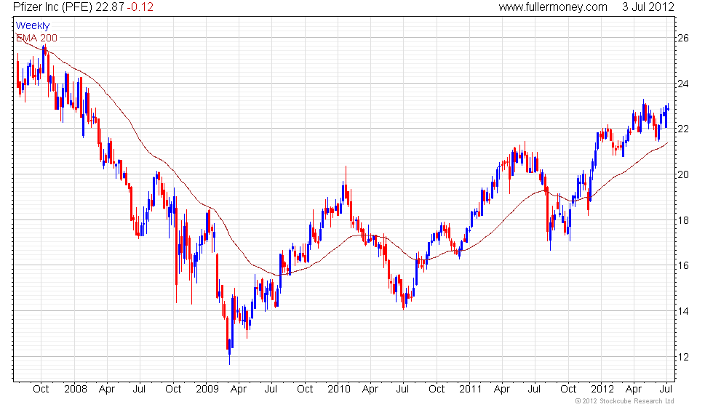Screen dimensions: 713x407
Task: Click the blue Weekly label
Action: coord(32,25)
